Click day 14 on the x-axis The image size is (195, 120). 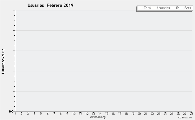(x=100, y=114)
